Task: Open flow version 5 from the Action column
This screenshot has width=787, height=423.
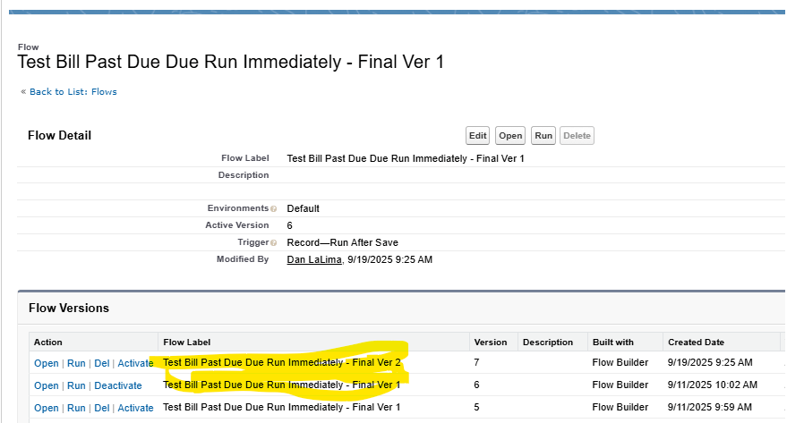Action: click(46, 408)
